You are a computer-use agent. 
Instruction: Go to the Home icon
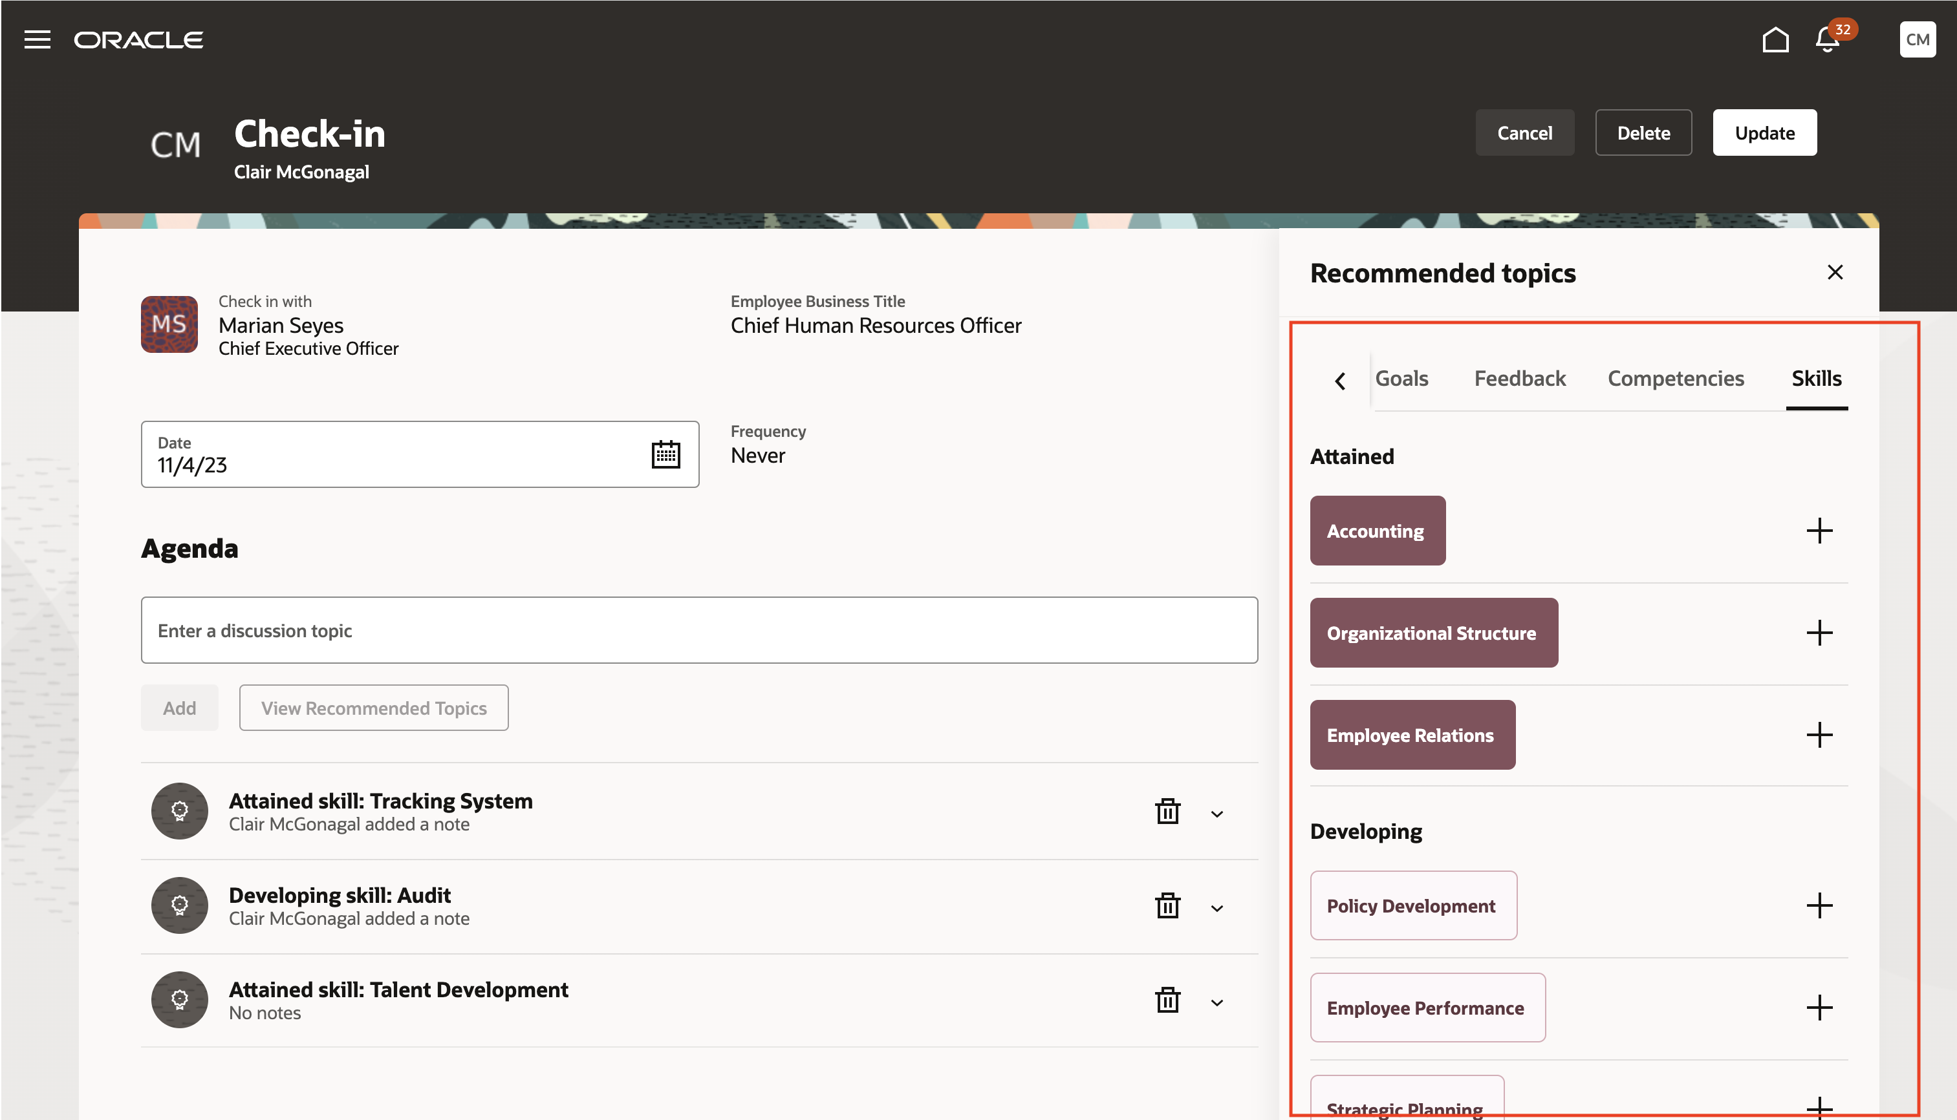click(x=1775, y=39)
